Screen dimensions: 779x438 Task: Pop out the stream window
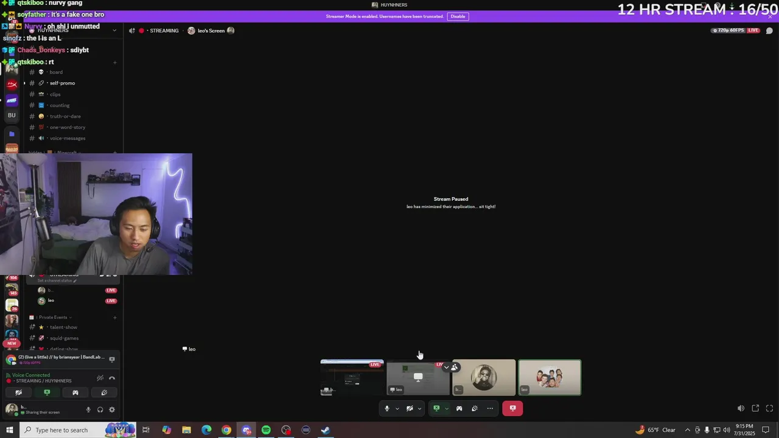[755, 408]
